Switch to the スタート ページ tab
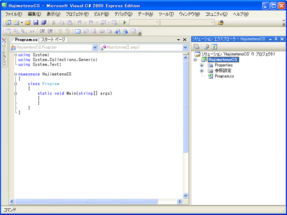Viewport: 287px width, 215px height. pos(53,40)
